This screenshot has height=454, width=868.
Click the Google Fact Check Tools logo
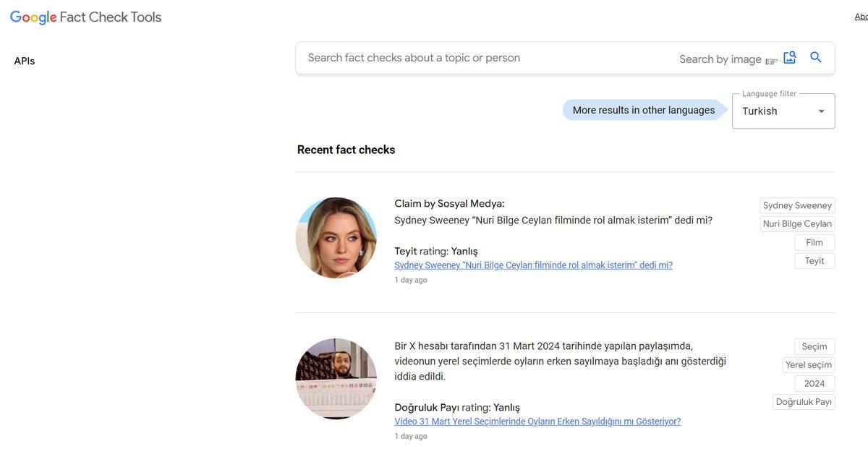(x=86, y=17)
